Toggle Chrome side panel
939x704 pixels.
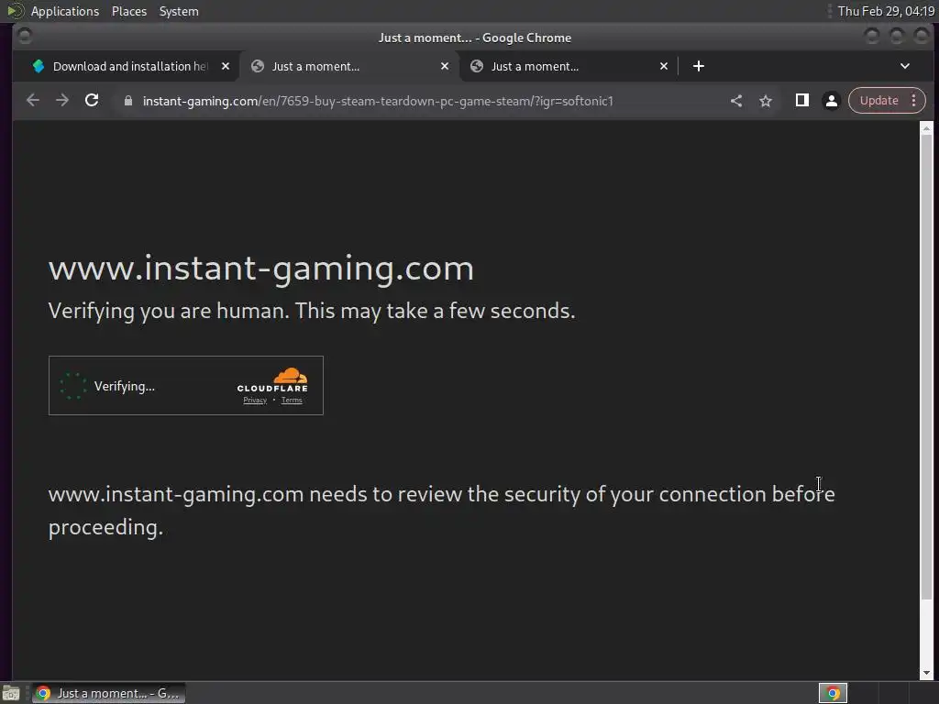[x=801, y=101]
